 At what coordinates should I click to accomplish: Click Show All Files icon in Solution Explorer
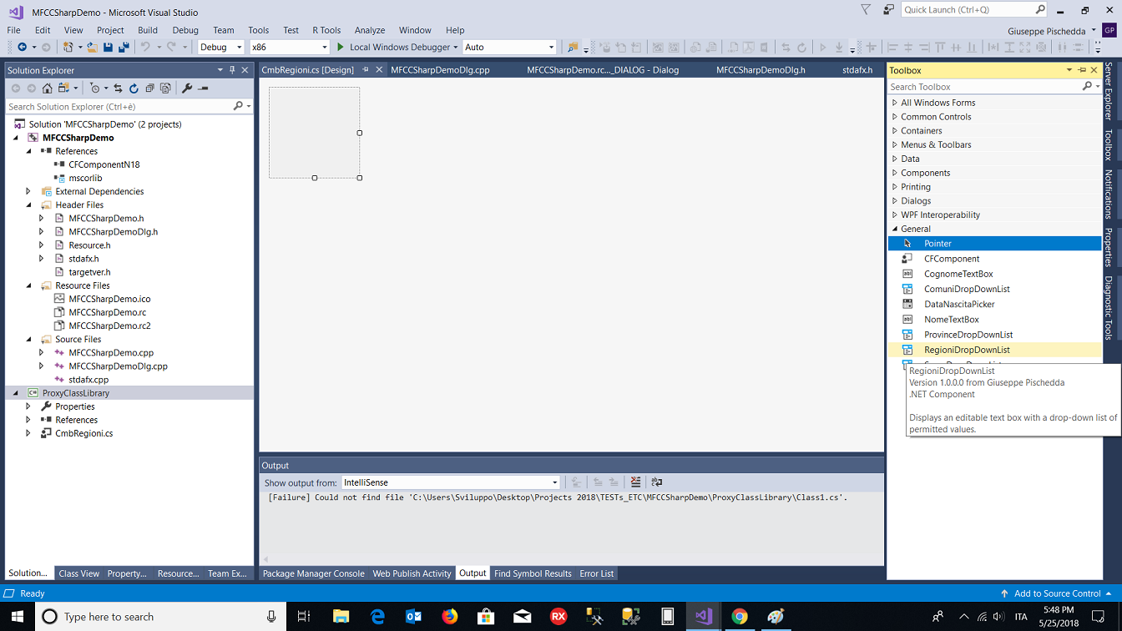point(165,88)
